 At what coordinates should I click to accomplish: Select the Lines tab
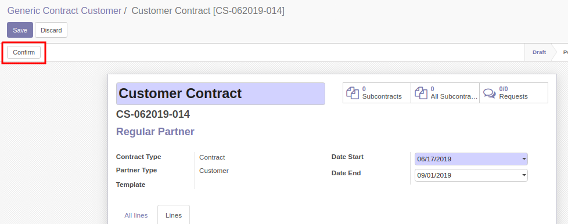coord(174,215)
